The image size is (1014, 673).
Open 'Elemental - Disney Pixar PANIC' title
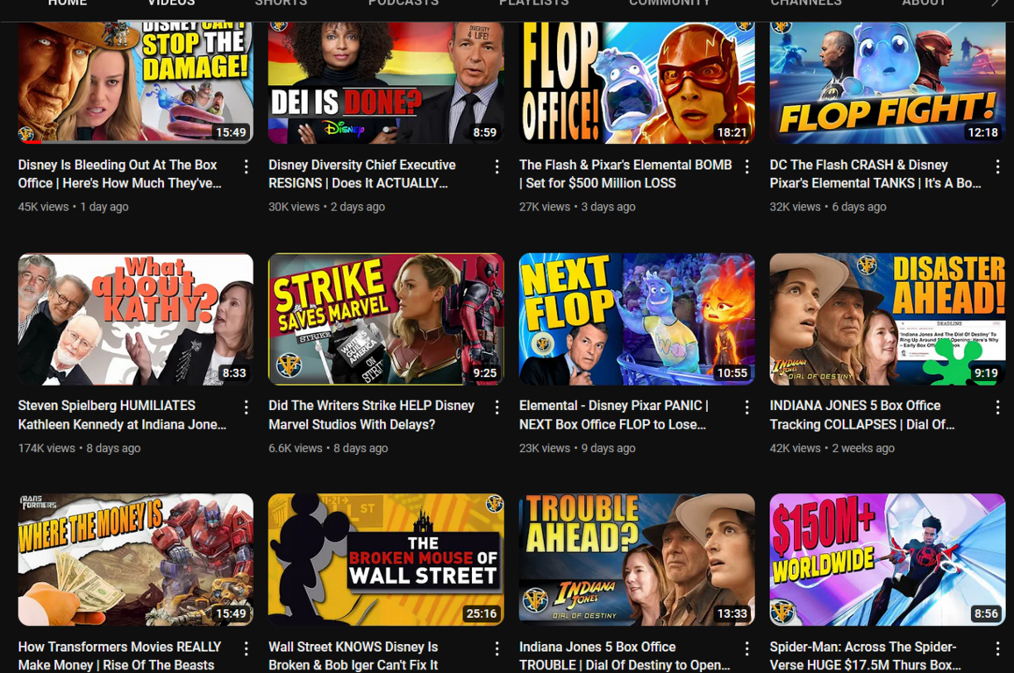coord(614,414)
